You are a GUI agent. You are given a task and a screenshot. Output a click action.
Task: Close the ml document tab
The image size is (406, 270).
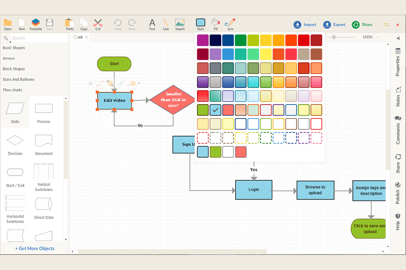coord(87,37)
